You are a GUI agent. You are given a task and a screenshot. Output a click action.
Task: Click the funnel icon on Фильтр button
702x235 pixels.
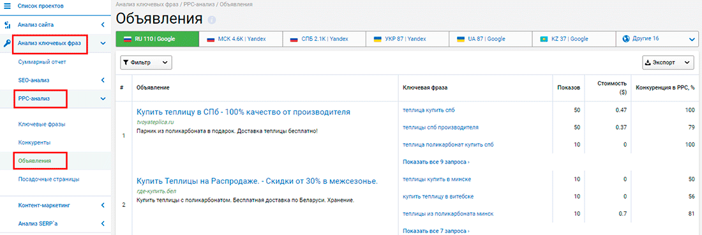(x=126, y=63)
